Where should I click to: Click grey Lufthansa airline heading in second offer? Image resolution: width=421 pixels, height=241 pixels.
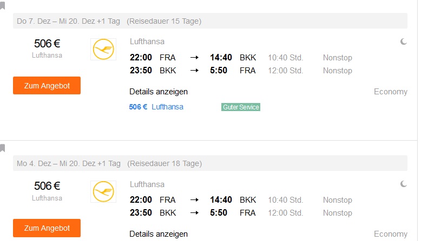pos(147,184)
